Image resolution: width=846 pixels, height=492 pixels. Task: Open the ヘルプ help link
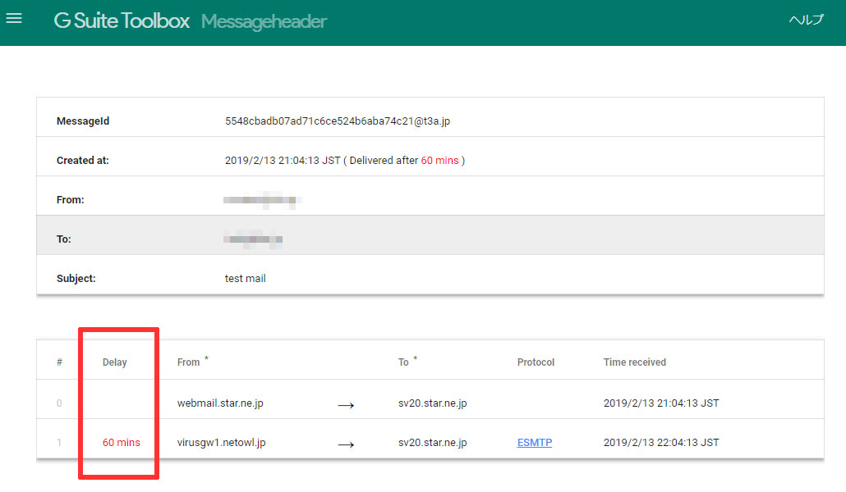[806, 20]
